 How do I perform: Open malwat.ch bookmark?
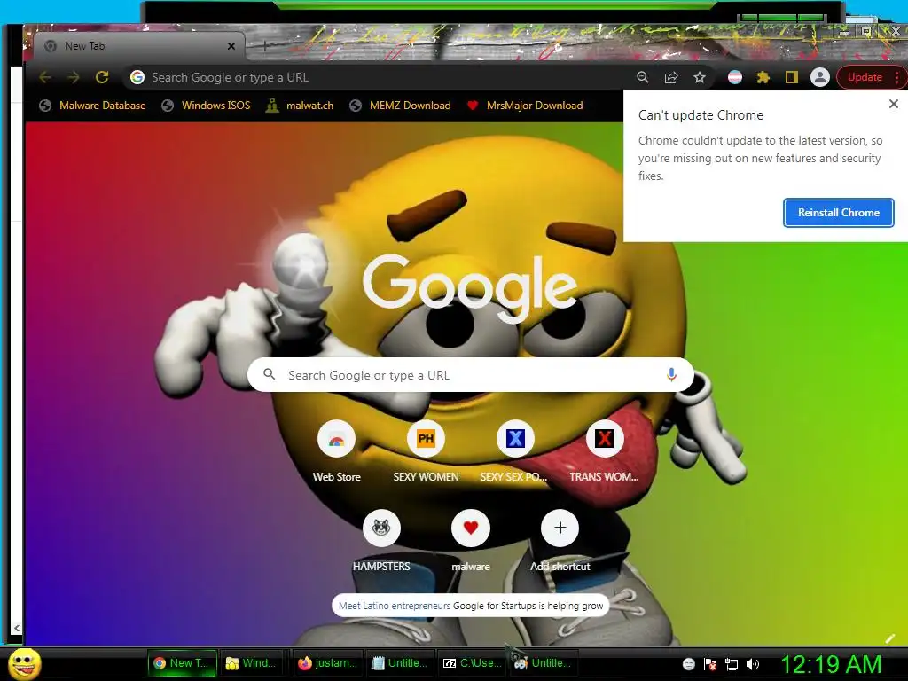click(x=300, y=106)
